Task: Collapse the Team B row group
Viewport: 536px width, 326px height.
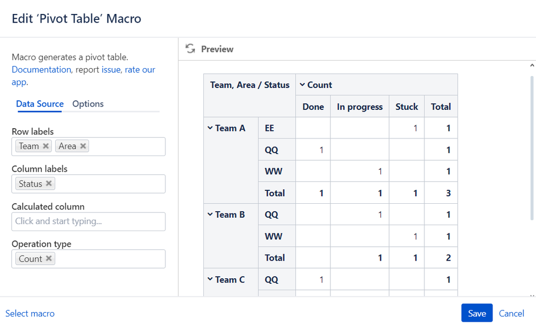Action: [210, 214]
